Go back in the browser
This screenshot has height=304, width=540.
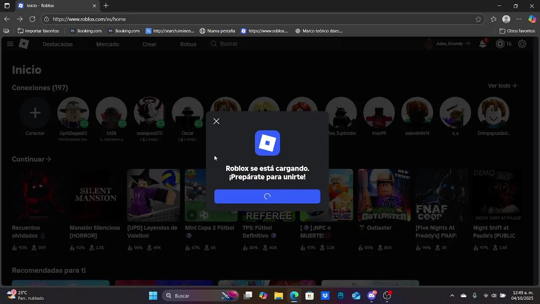(7, 19)
